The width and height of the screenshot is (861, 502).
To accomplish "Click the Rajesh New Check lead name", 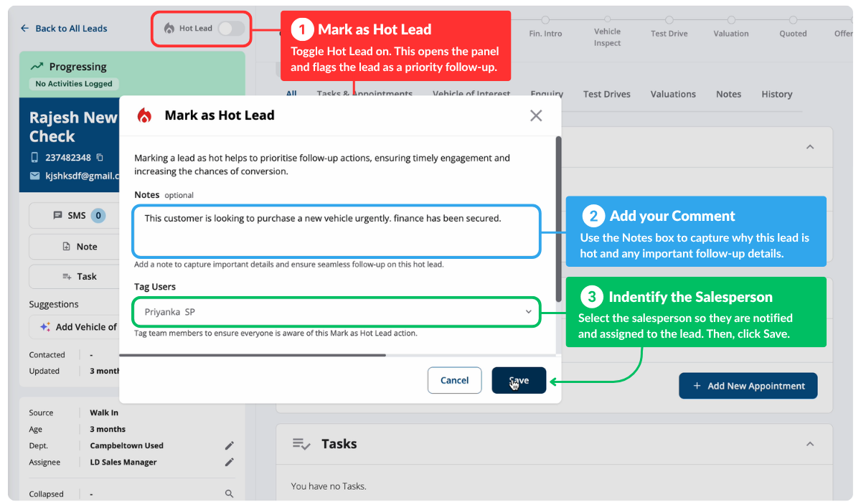I will [x=73, y=127].
